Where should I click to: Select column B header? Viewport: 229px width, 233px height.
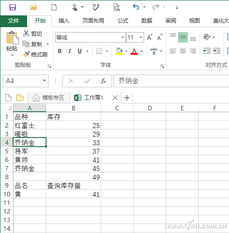[x=73, y=108]
